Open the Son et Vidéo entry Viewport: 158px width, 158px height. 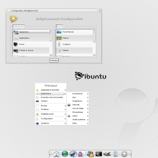(78, 109)
